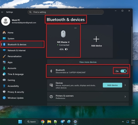Screen dimensions: 138x125
Task: Click the Devices row icon
Action: pyautogui.click(x=51, y=85)
